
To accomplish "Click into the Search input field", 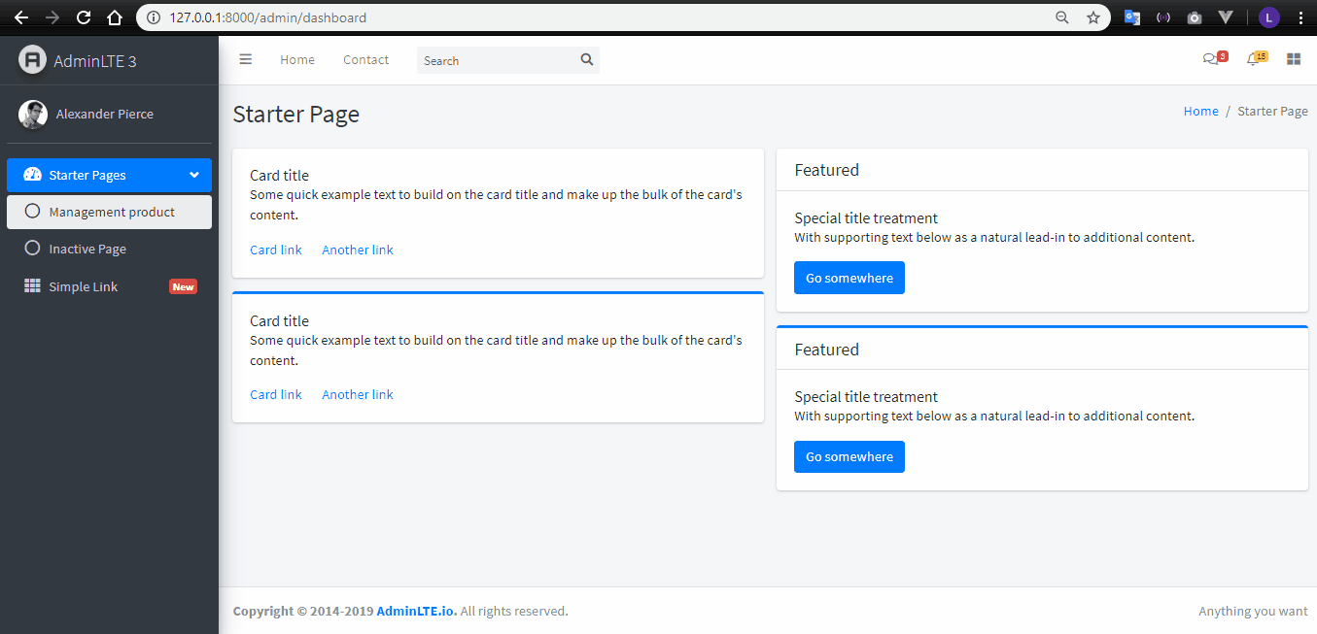I will [x=496, y=60].
